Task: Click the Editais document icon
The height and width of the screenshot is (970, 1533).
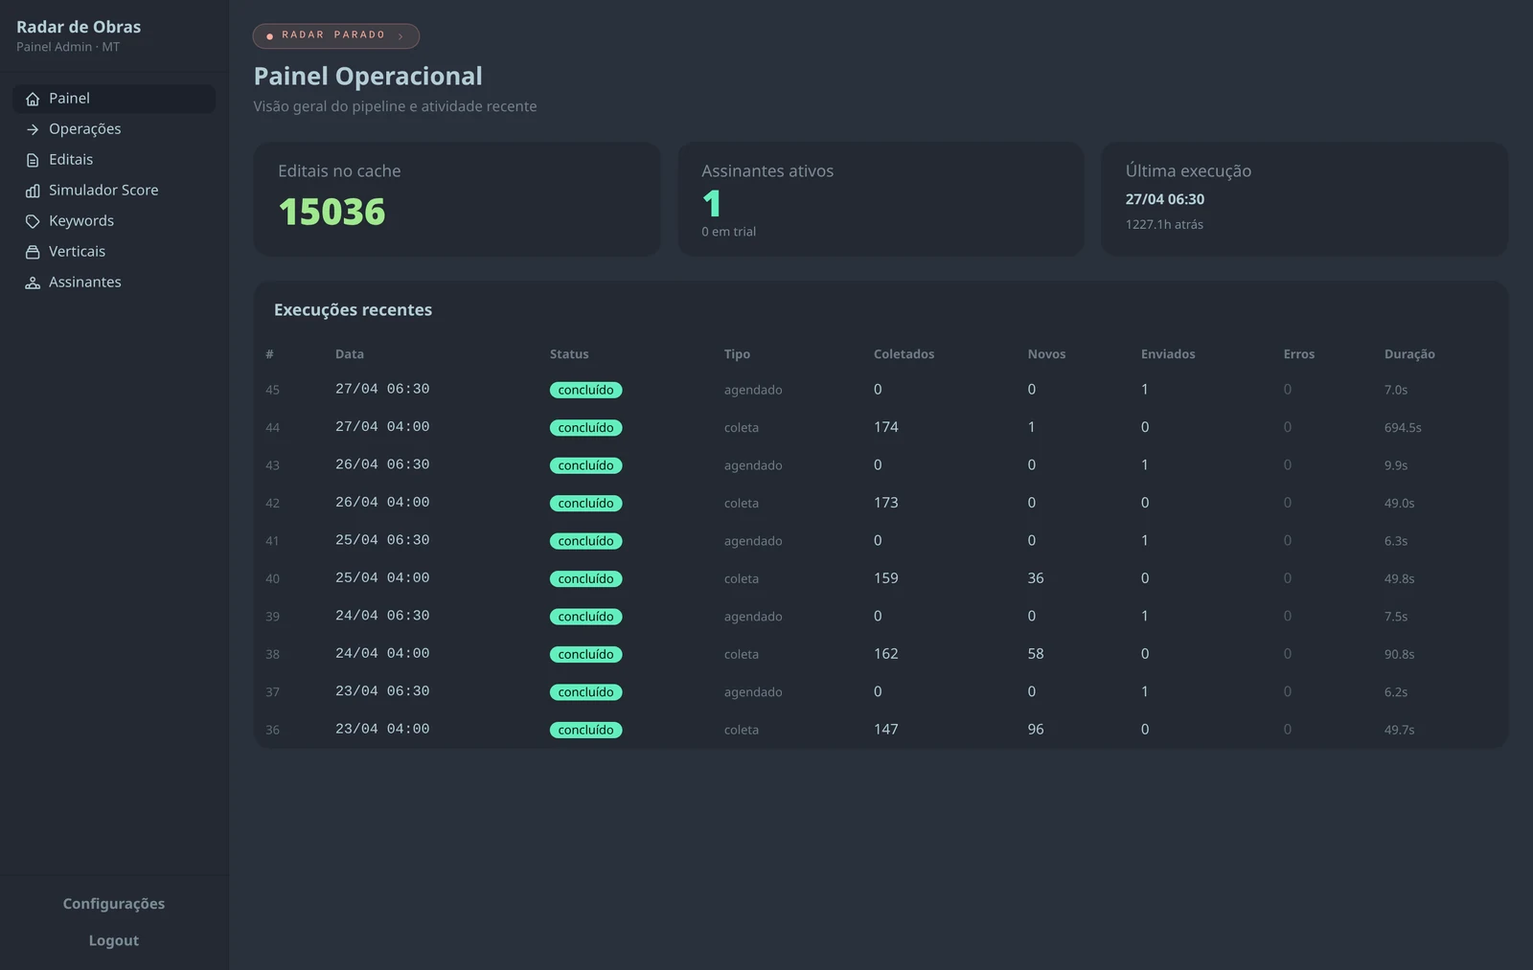Action: 33,160
